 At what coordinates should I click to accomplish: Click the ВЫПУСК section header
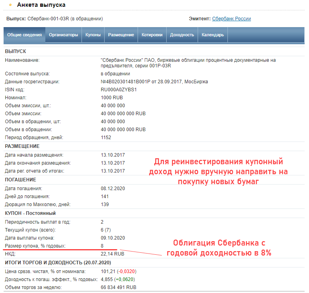tap(16, 51)
